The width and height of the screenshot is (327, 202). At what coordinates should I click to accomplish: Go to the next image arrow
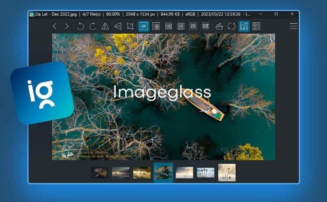tap(66, 26)
